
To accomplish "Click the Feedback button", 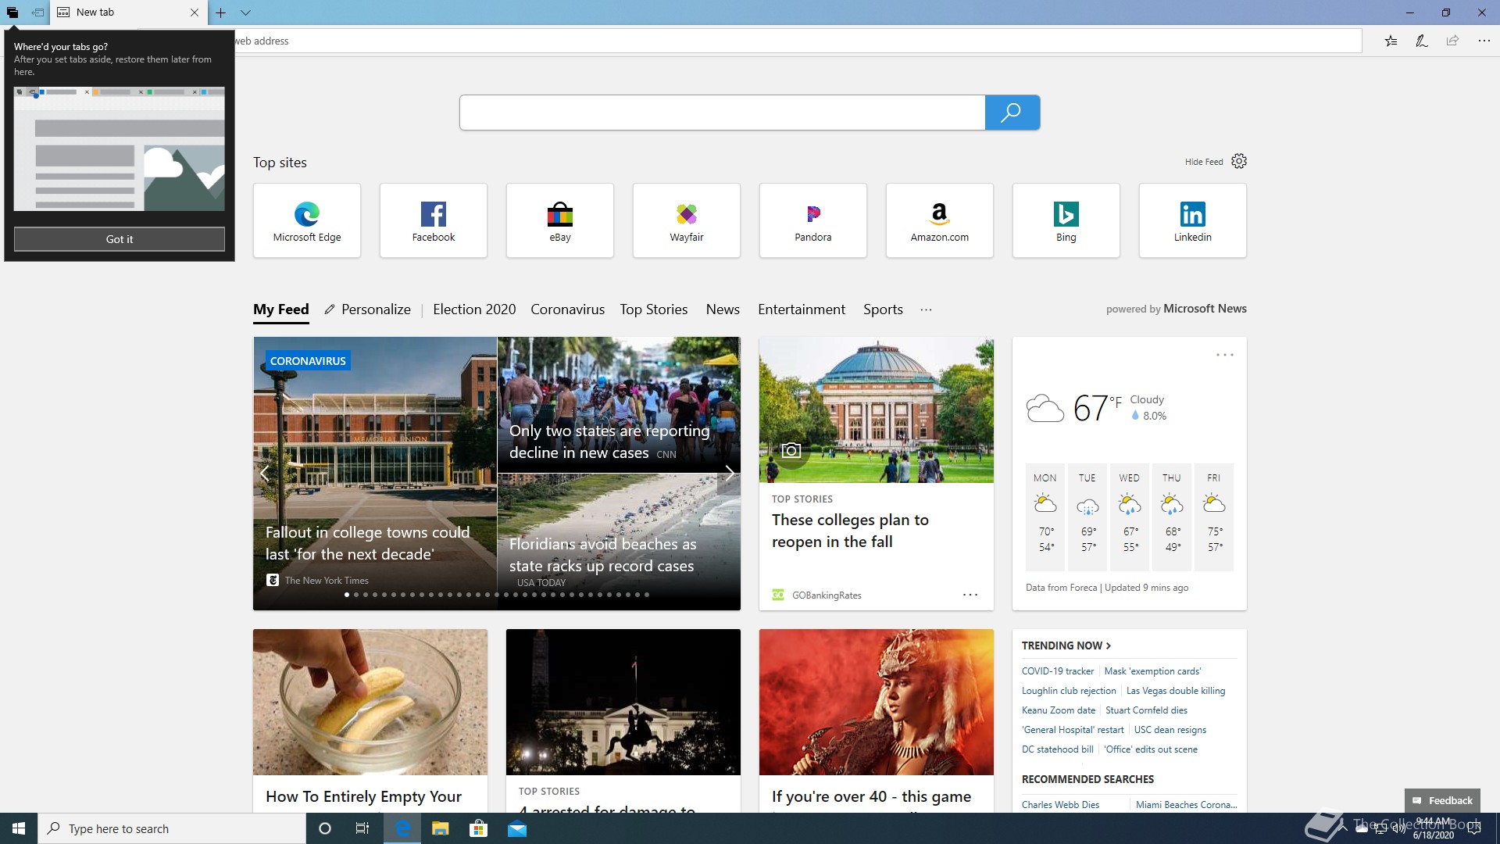I will tap(1442, 800).
